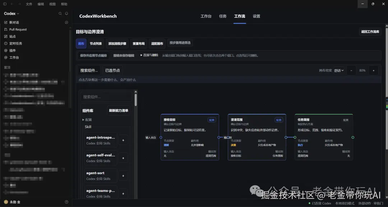Open the 视图 menu
This screenshot has width=388, height=207.
tap(52, 4)
